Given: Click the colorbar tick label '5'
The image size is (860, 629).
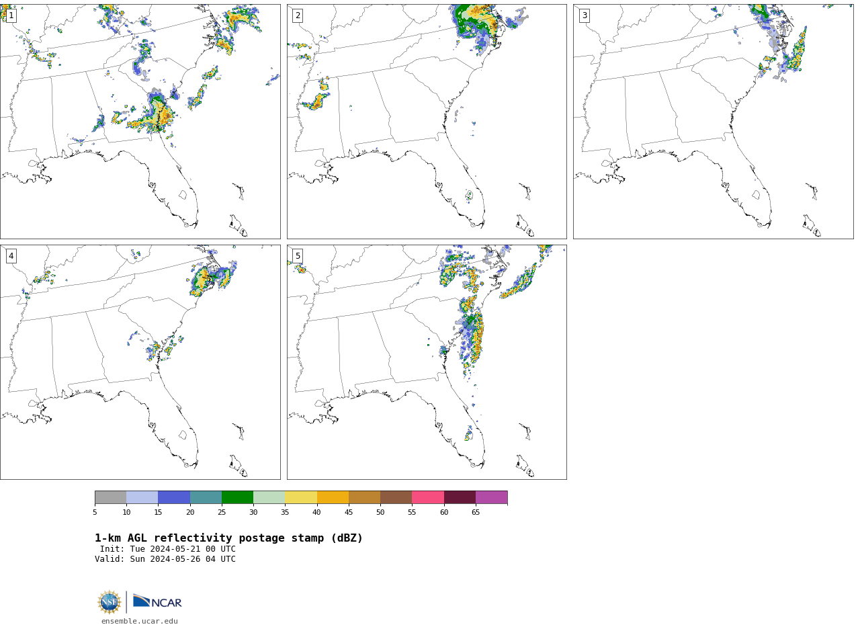Looking at the screenshot, I should pyautogui.click(x=95, y=513).
